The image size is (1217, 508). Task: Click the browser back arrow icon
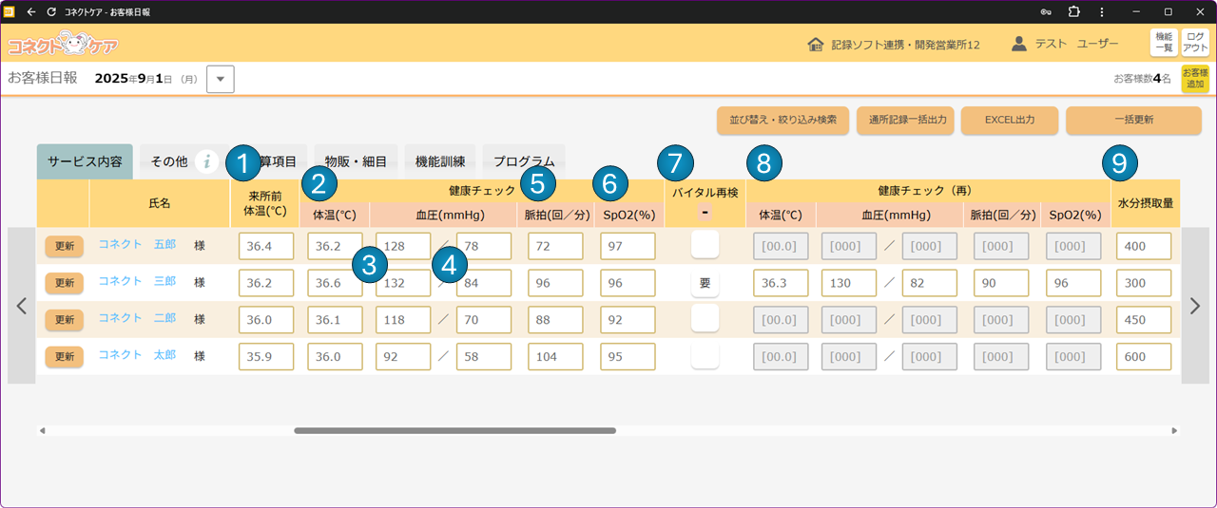point(31,12)
